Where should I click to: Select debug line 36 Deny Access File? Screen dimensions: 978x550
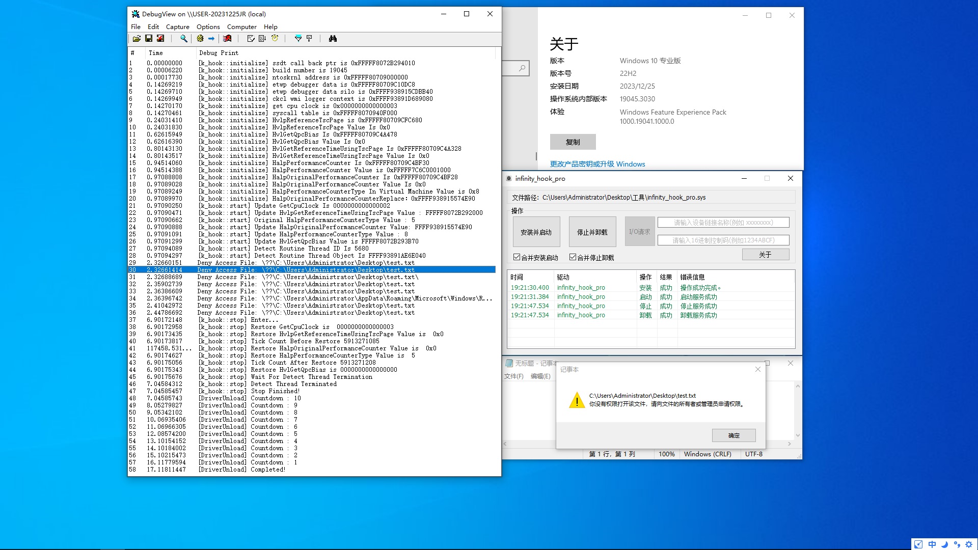(306, 313)
